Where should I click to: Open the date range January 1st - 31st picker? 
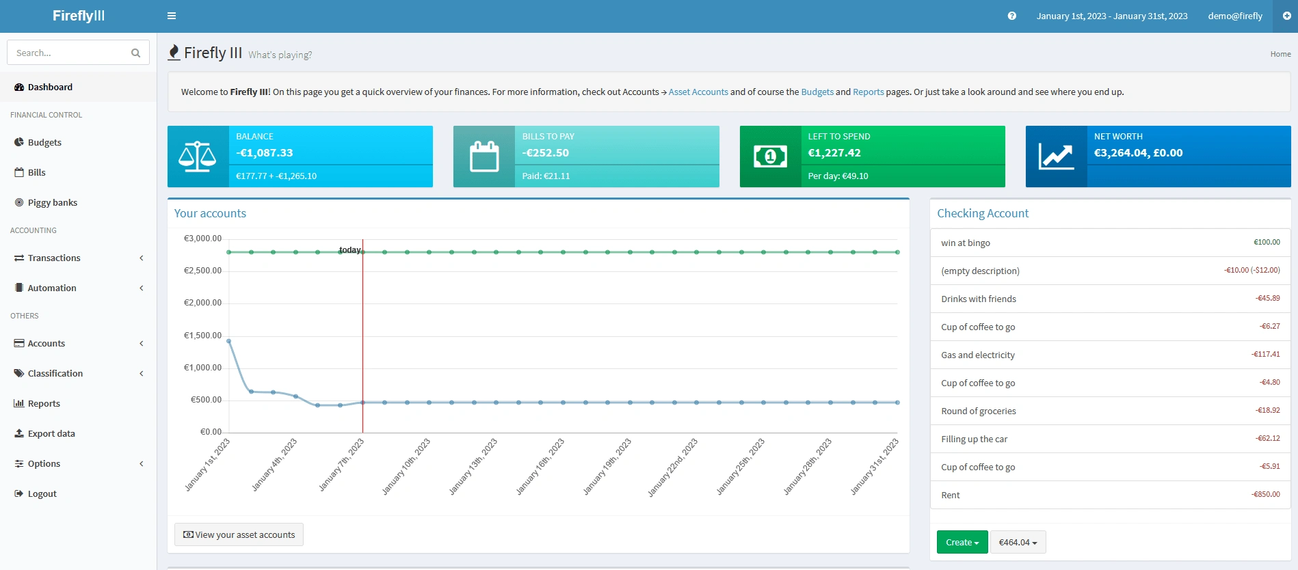tap(1112, 16)
